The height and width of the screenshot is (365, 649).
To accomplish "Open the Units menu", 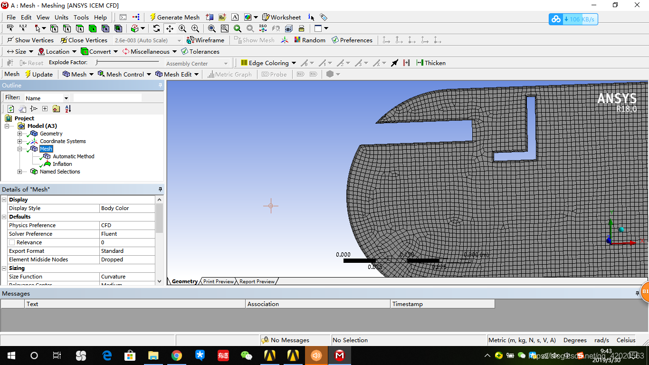I will point(61,17).
